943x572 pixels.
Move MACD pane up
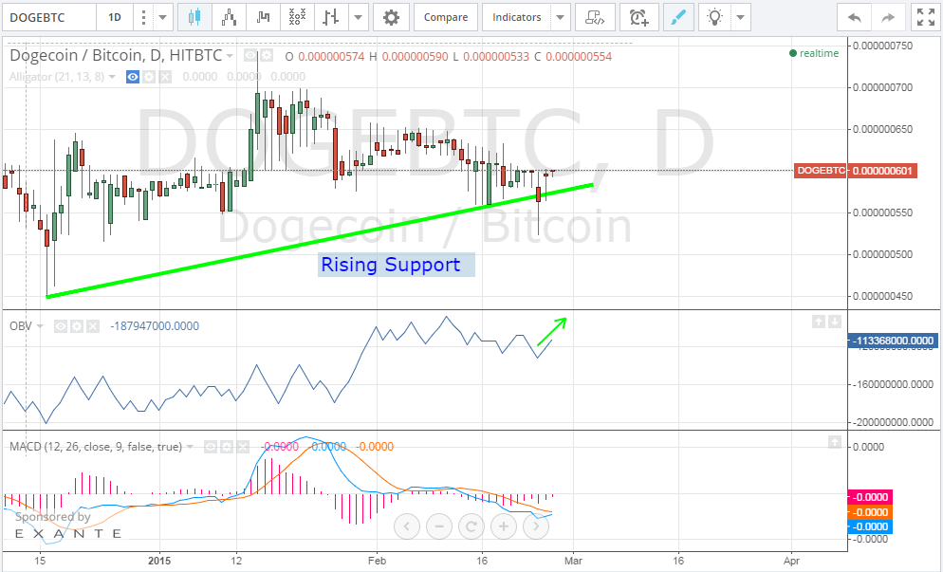(x=835, y=442)
